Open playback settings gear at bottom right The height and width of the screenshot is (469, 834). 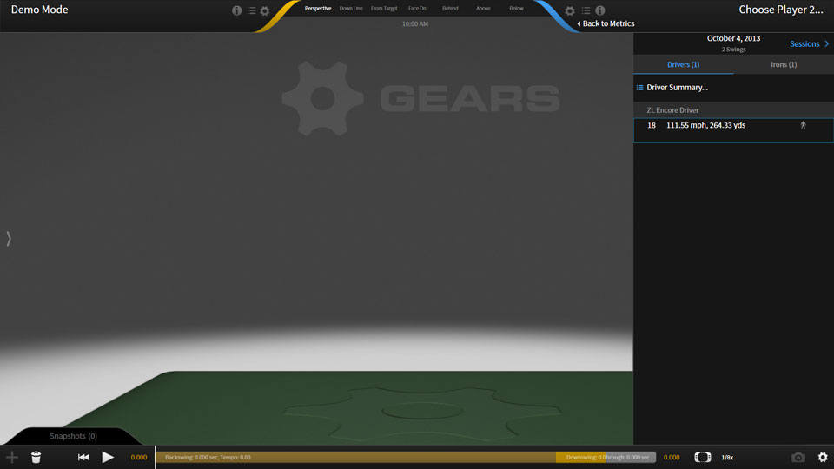coord(823,458)
